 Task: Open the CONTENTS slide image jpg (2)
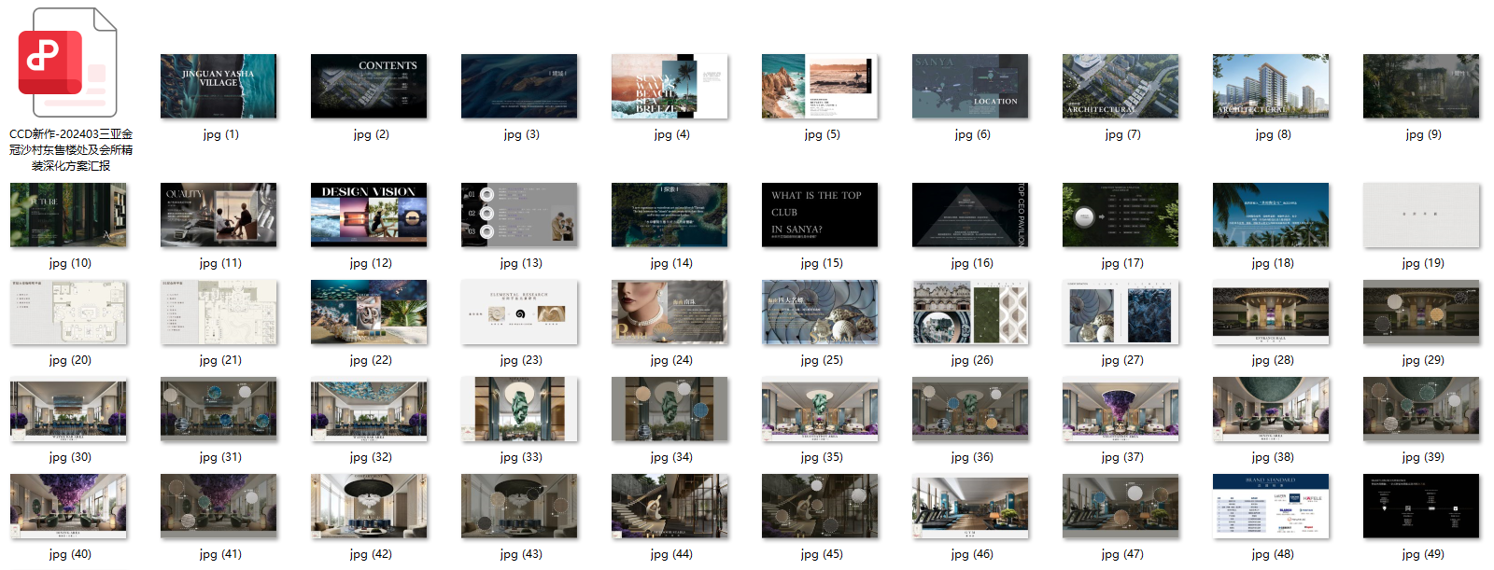tap(369, 86)
